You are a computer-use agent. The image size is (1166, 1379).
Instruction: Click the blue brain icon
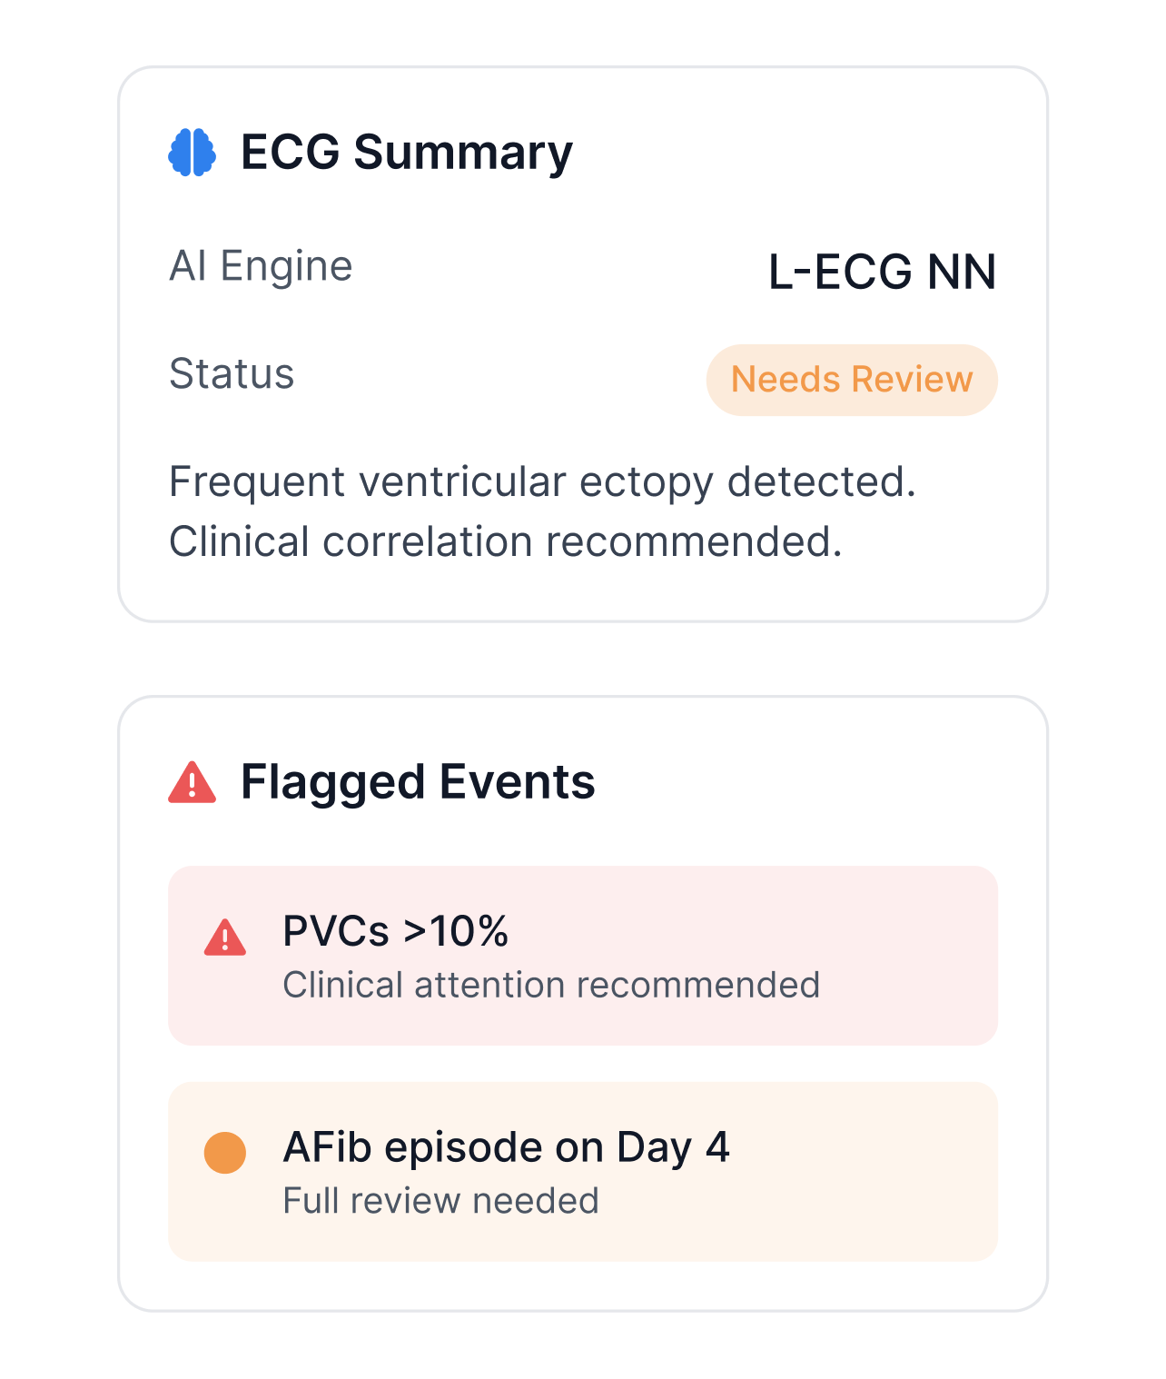[x=193, y=152]
